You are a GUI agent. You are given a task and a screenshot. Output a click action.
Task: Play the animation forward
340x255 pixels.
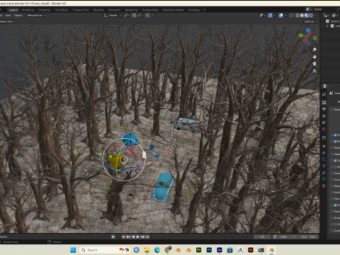click(138, 237)
